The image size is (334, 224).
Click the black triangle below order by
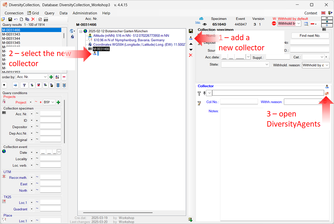4,85
